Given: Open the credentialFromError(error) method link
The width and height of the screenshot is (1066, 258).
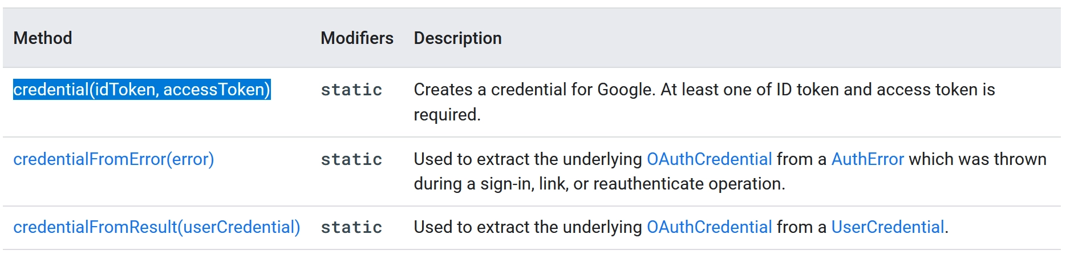Looking at the screenshot, I should point(114,159).
